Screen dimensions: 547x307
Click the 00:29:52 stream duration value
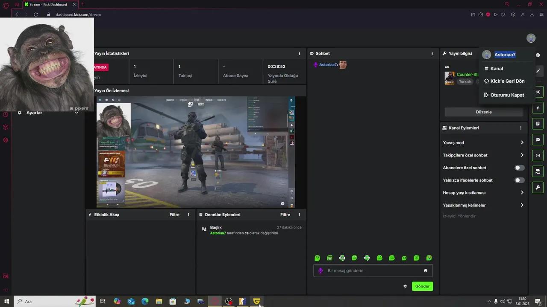(x=276, y=67)
